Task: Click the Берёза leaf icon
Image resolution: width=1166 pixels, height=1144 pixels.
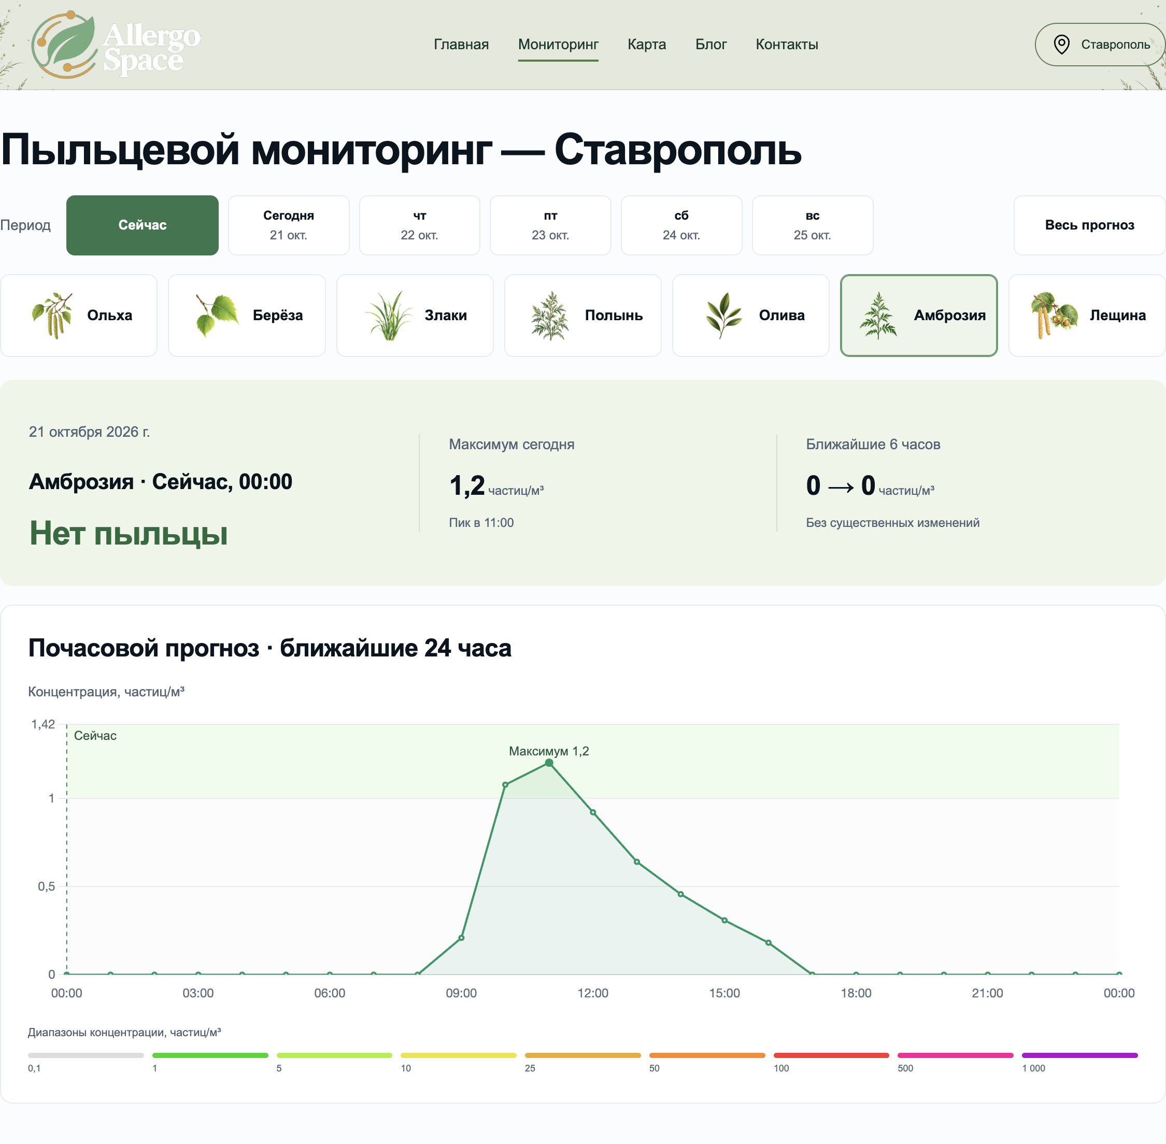Action: pyautogui.click(x=217, y=316)
